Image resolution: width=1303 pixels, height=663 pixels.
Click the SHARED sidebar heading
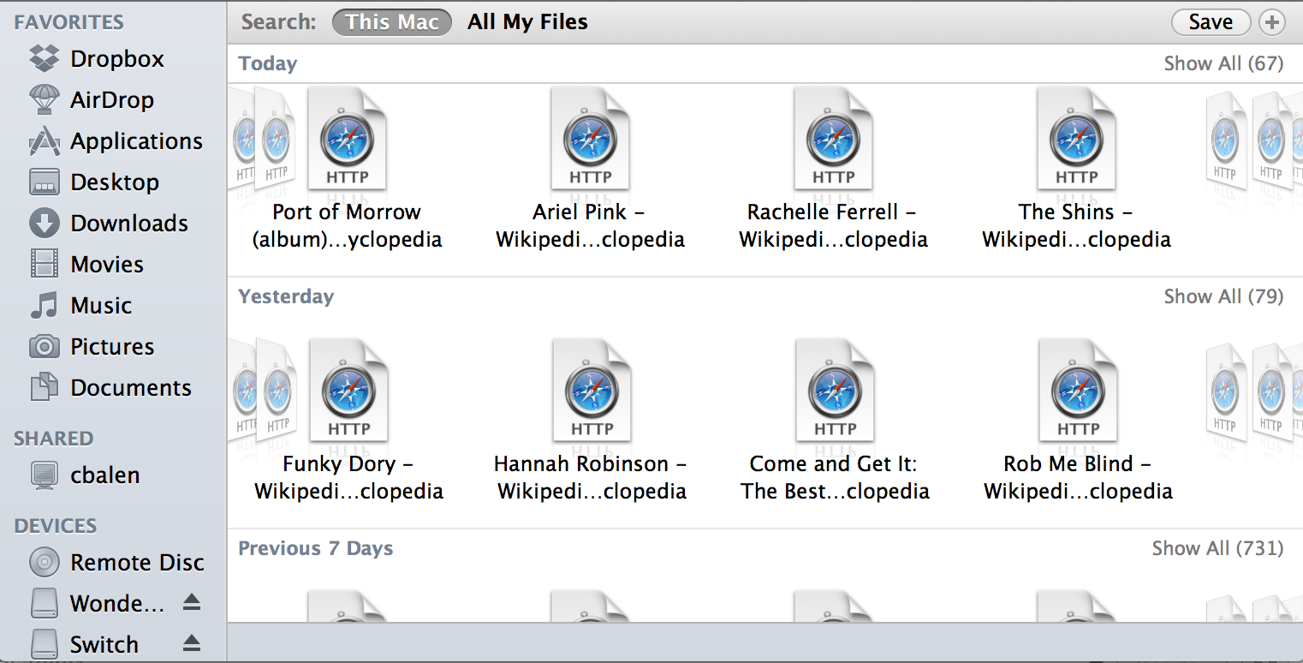[x=53, y=439]
